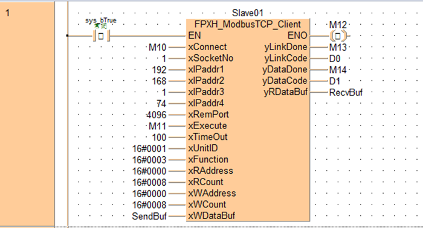The height and width of the screenshot is (228, 423).
Task: Select the 16#0001 xUnitID value
Action: [x=149, y=148]
